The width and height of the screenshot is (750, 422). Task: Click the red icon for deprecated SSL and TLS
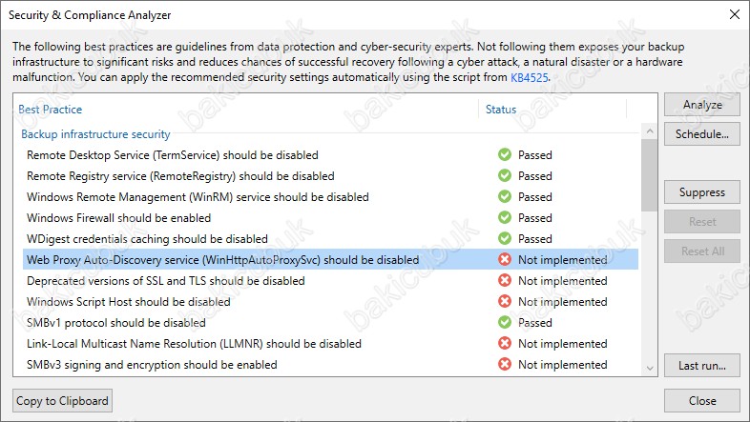click(x=504, y=281)
